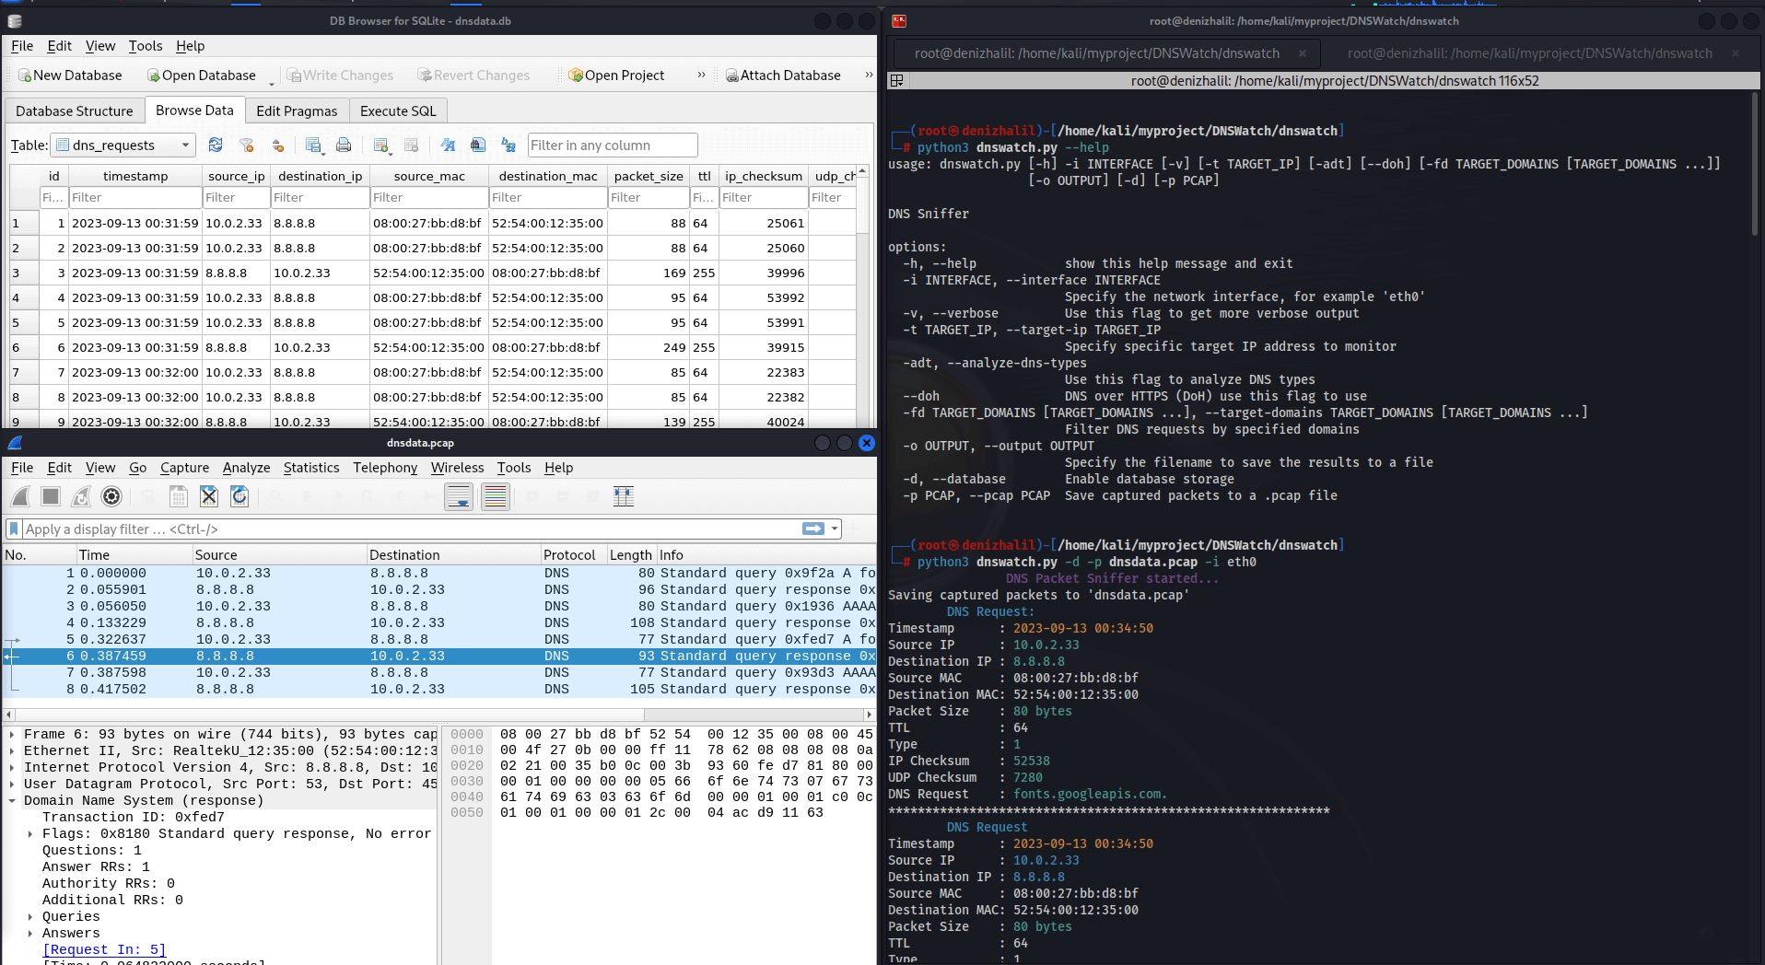
Task: Open the Statistics menu in Wireshark
Action: point(311,468)
